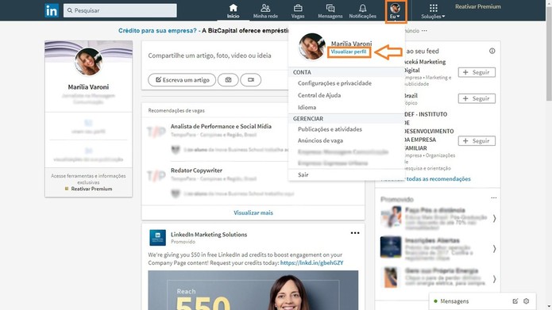The image size is (552, 310).
Task: Open Central de Ajuda
Action: (x=319, y=95)
